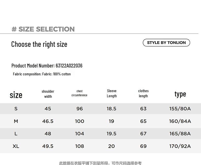Click the shoulder width column header

coord(48,94)
